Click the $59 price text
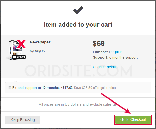 click(99, 43)
